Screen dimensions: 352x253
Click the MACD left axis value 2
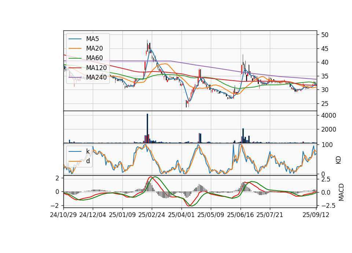tap(57, 178)
